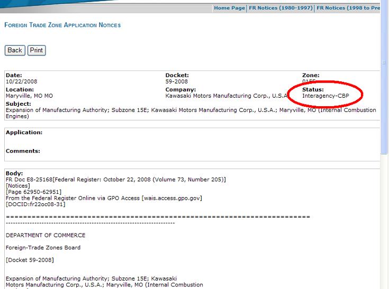Click the Foreign Trade Zone Application Notices heading
The height and width of the screenshot is (289, 389).
pos(62,25)
